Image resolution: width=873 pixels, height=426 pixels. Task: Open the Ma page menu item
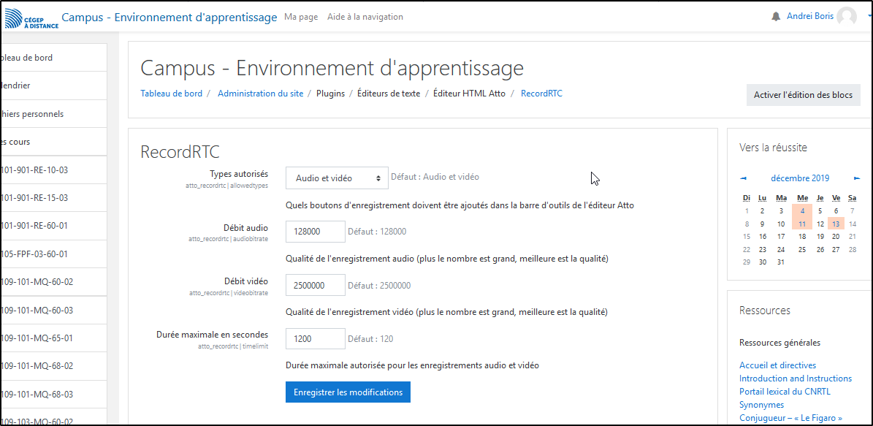[301, 17]
